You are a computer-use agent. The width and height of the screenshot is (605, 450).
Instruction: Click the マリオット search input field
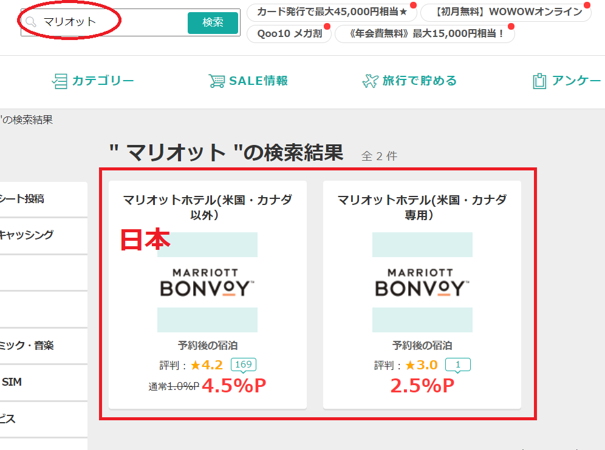(109, 22)
